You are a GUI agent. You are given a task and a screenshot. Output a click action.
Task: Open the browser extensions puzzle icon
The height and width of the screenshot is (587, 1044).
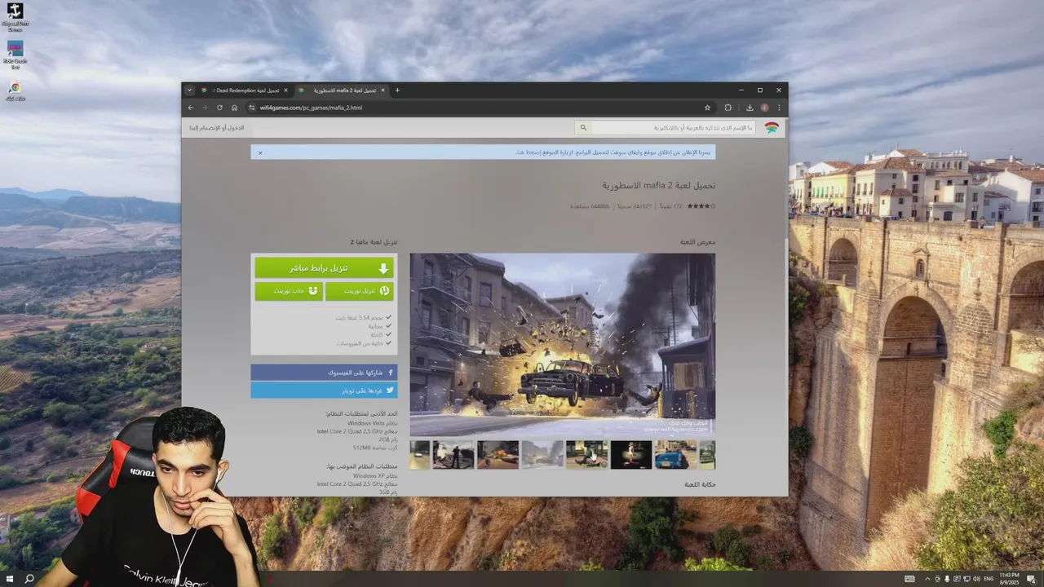point(728,108)
